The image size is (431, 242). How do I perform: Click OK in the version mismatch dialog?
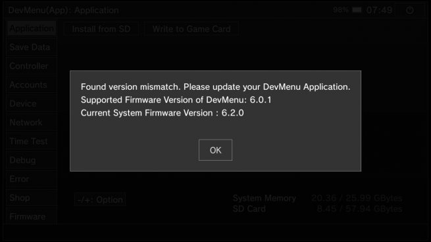(215, 150)
